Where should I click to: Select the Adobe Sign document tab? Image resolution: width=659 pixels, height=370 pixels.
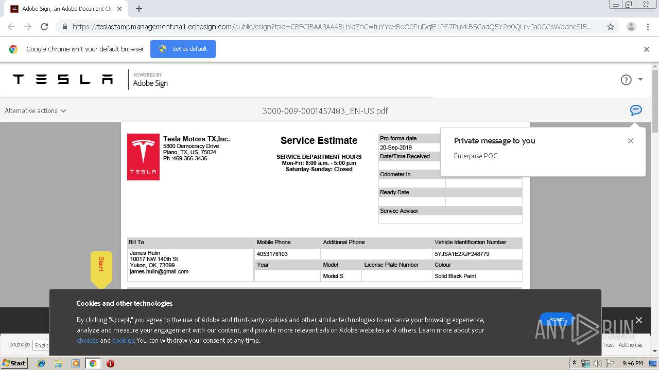(x=65, y=9)
